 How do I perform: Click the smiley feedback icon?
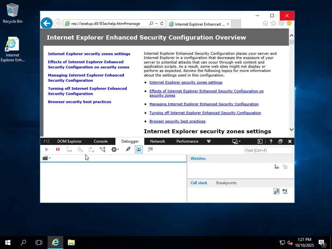point(289,23)
